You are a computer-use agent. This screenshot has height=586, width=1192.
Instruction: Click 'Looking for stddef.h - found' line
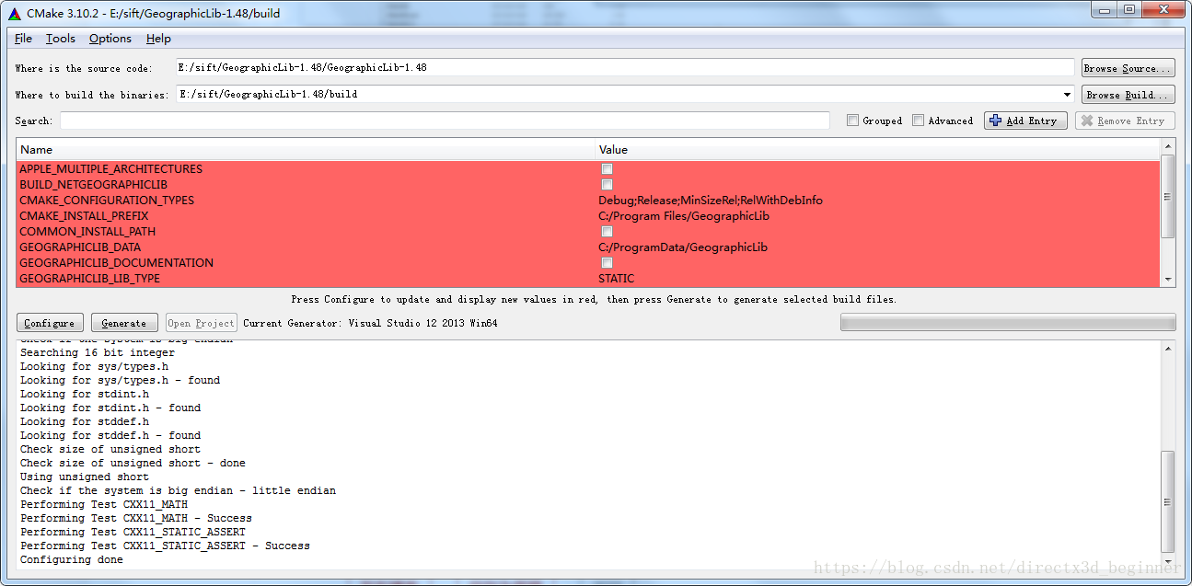[110, 435]
